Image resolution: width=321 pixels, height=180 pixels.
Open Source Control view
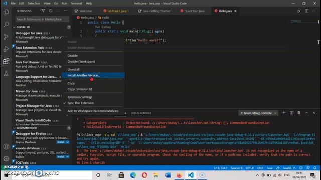(6, 37)
